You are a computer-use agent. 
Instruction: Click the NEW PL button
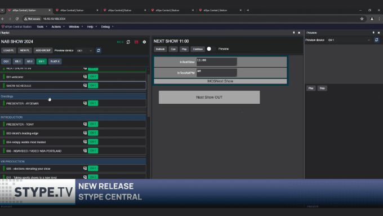pos(25,50)
